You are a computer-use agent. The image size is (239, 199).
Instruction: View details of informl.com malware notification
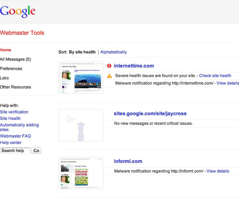tap(218, 171)
